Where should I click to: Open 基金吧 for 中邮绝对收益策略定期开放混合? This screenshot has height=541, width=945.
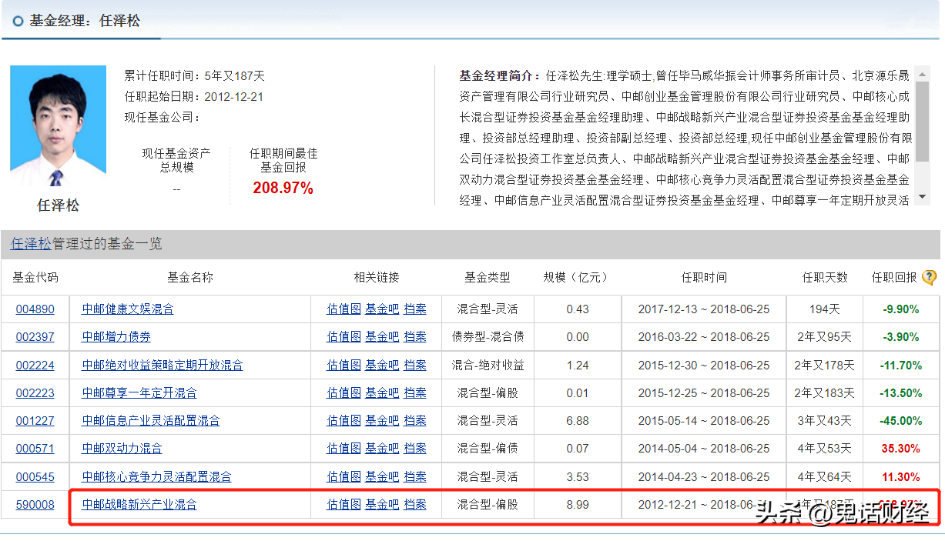tap(382, 366)
